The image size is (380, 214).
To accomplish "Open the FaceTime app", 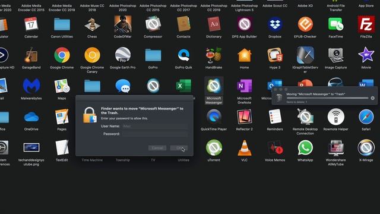I will click(x=335, y=24).
